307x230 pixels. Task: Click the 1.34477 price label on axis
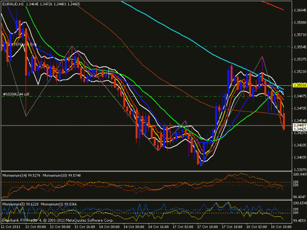point(300,125)
